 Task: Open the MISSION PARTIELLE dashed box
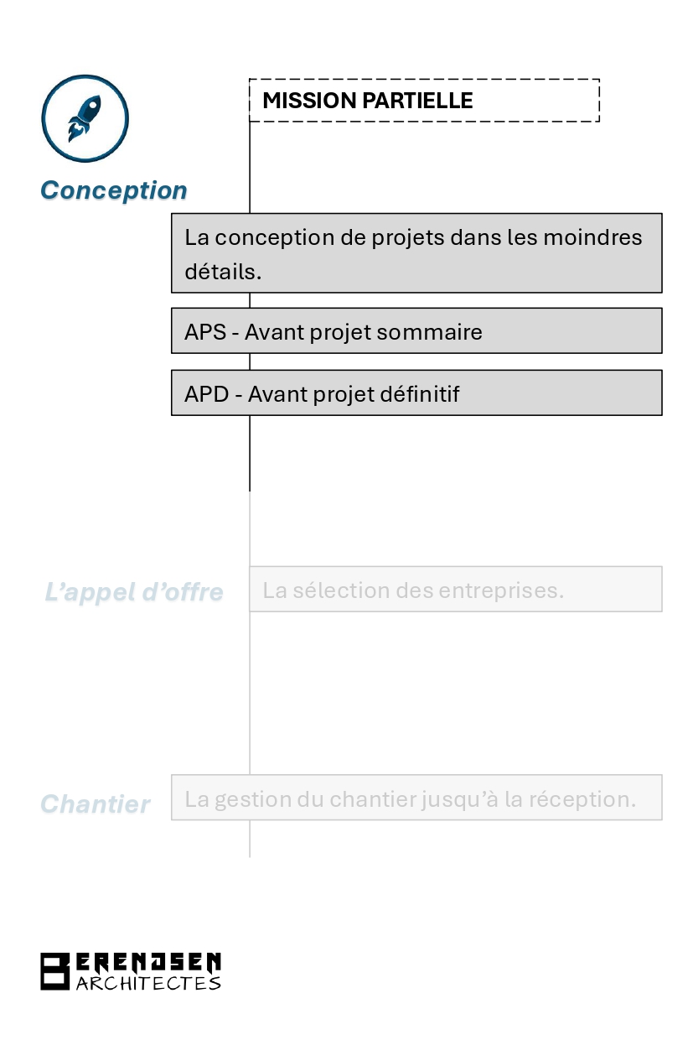pos(424,101)
